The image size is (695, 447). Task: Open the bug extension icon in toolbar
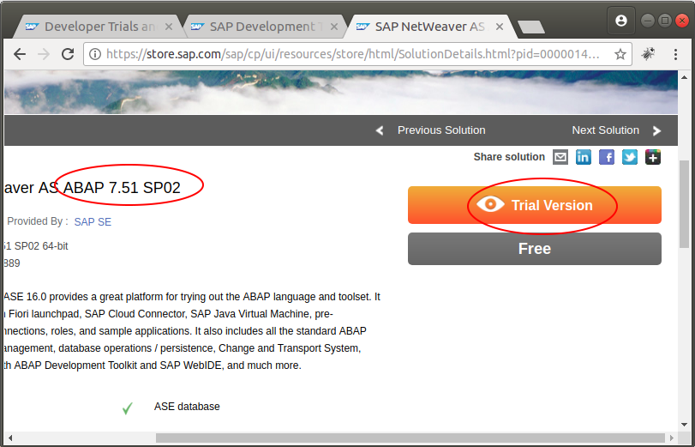(648, 54)
